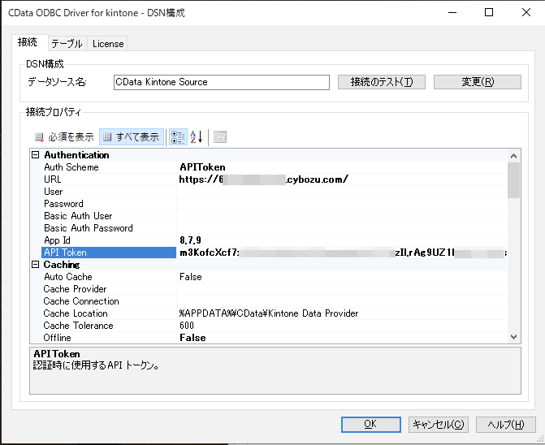545x445 pixels.
Task: Minimize the DSN構成 dialog window
Action: click(x=452, y=12)
